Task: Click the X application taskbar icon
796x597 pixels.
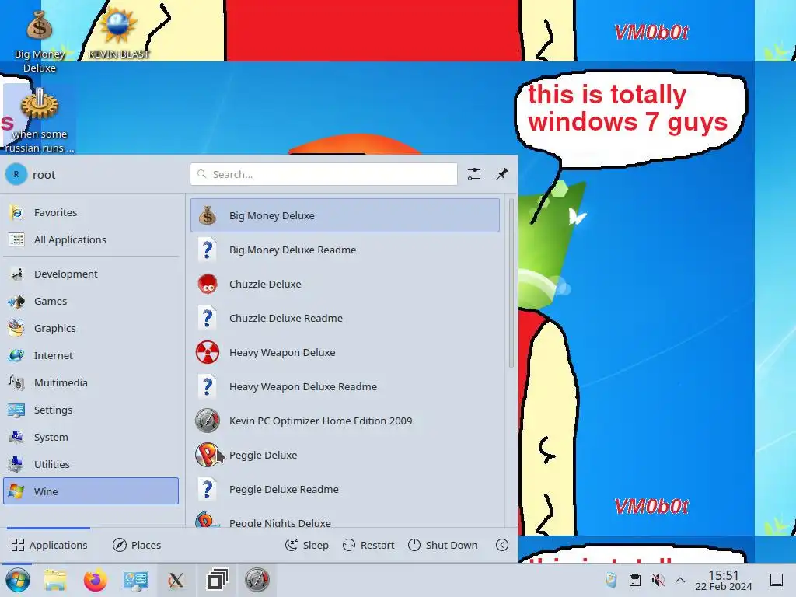Action: pyautogui.click(x=176, y=580)
